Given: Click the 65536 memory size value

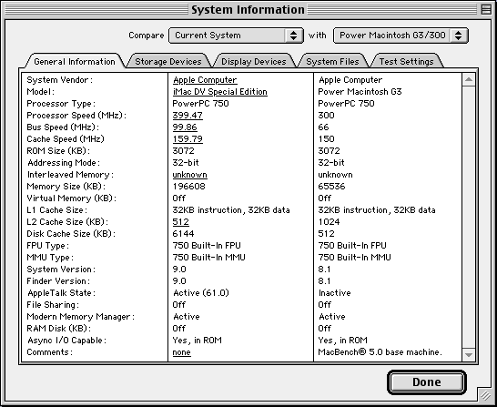Looking at the screenshot, I should pos(331,187).
